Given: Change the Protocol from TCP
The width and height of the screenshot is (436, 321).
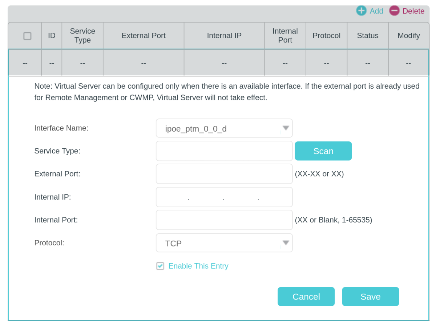Looking at the screenshot, I should 224,243.
